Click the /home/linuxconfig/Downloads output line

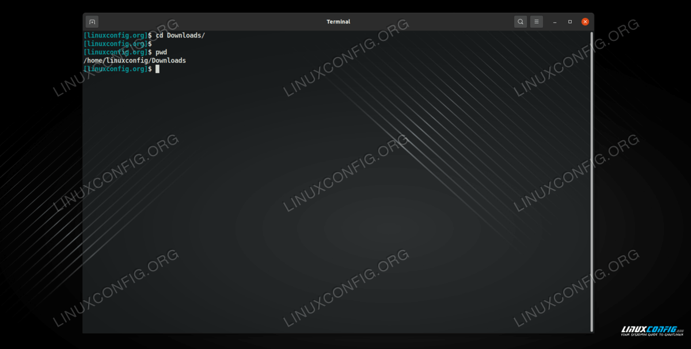(x=135, y=60)
